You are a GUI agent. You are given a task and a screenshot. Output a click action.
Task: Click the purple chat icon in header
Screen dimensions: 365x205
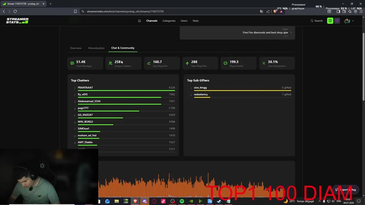pos(337,21)
